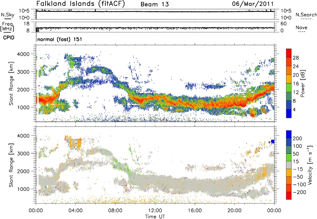Click the blue top of the velocity colorbar

click(x=289, y=134)
